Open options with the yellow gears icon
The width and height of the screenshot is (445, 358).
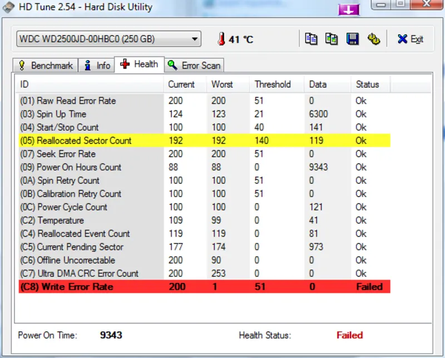pyautogui.click(x=373, y=39)
